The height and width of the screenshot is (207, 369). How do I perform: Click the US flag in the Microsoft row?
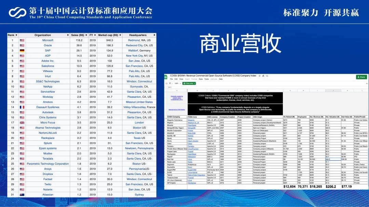click(x=22, y=40)
